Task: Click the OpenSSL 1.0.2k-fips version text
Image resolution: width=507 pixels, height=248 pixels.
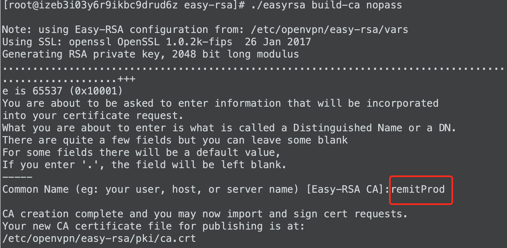Action: pos(175,42)
